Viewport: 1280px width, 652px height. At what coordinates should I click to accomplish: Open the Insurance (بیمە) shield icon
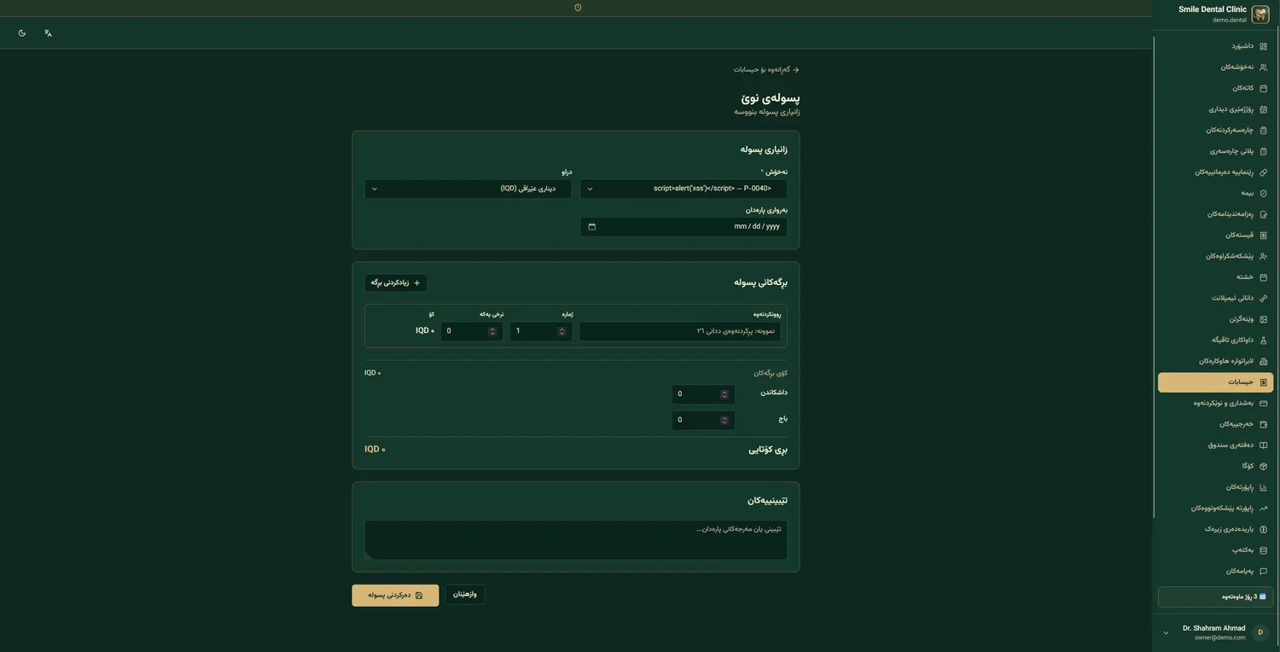(1264, 194)
